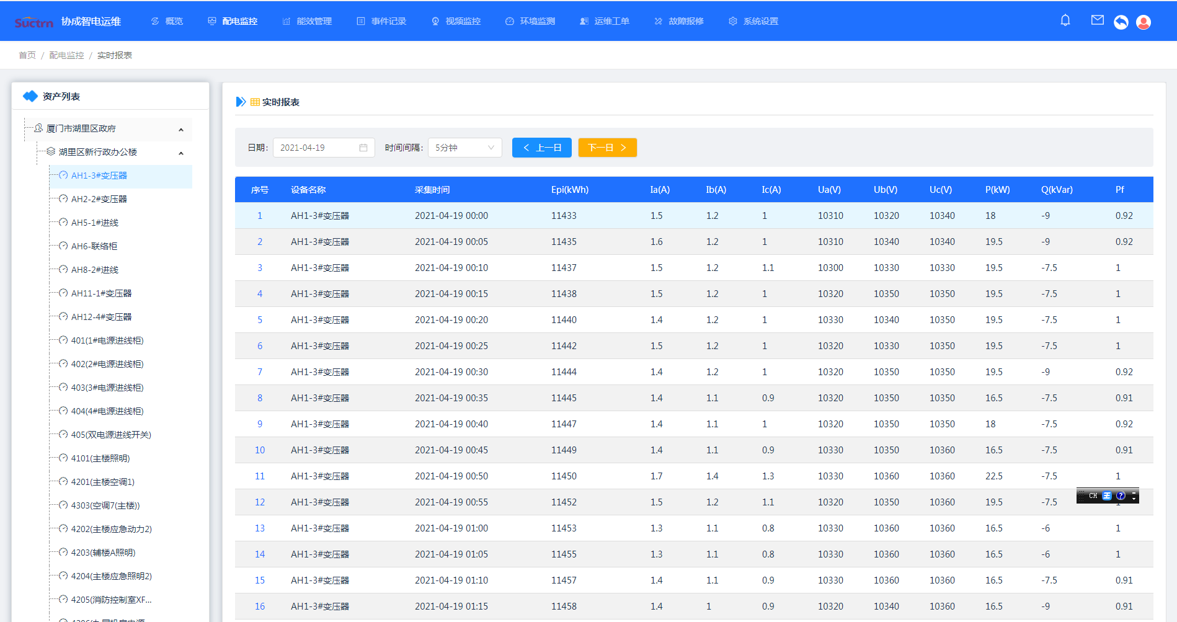1177x622 pixels.
Task: Open the 时间间隔 5分钟 dropdown
Action: 465,148
